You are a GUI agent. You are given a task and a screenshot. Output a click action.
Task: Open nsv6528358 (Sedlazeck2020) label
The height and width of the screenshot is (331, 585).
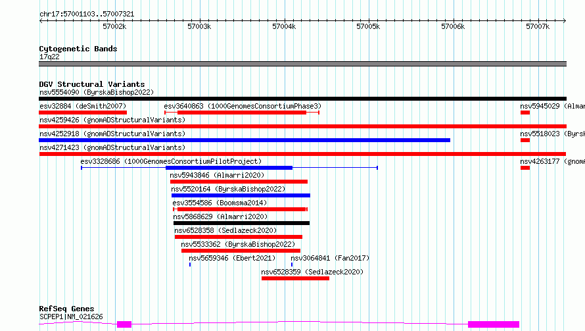pos(225,230)
